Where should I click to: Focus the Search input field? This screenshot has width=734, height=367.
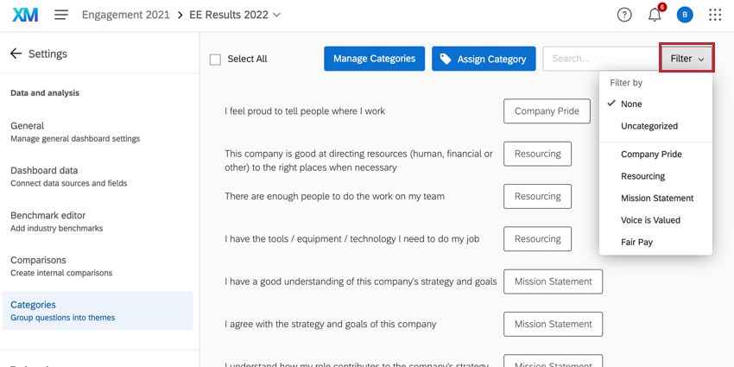(600, 59)
